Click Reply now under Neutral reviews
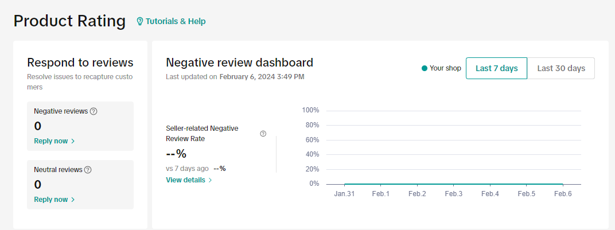The height and width of the screenshot is (230, 615). pos(51,200)
